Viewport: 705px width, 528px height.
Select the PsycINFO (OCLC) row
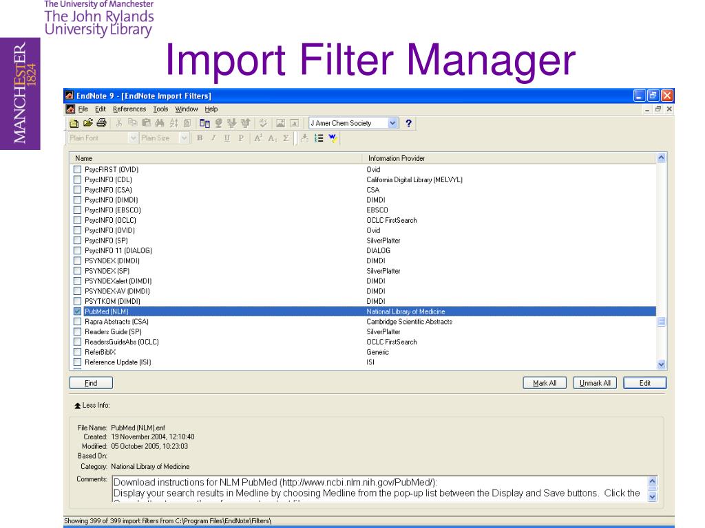tap(364, 221)
